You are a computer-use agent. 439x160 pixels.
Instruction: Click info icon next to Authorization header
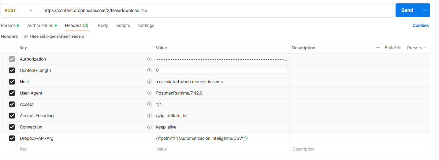coord(149,59)
